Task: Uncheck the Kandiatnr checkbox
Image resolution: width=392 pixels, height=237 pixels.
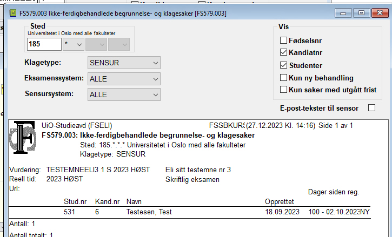Action: tap(283, 52)
